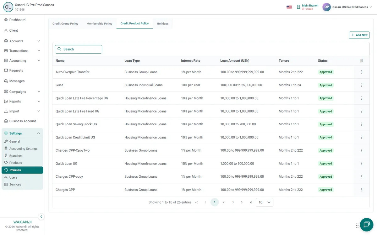Image resolution: width=377 pixels, height=235 pixels.
Task: Click the Requests envelope icon
Action: point(6,70)
